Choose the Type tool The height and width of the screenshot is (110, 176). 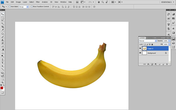pyautogui.click(x=2, y=63)
